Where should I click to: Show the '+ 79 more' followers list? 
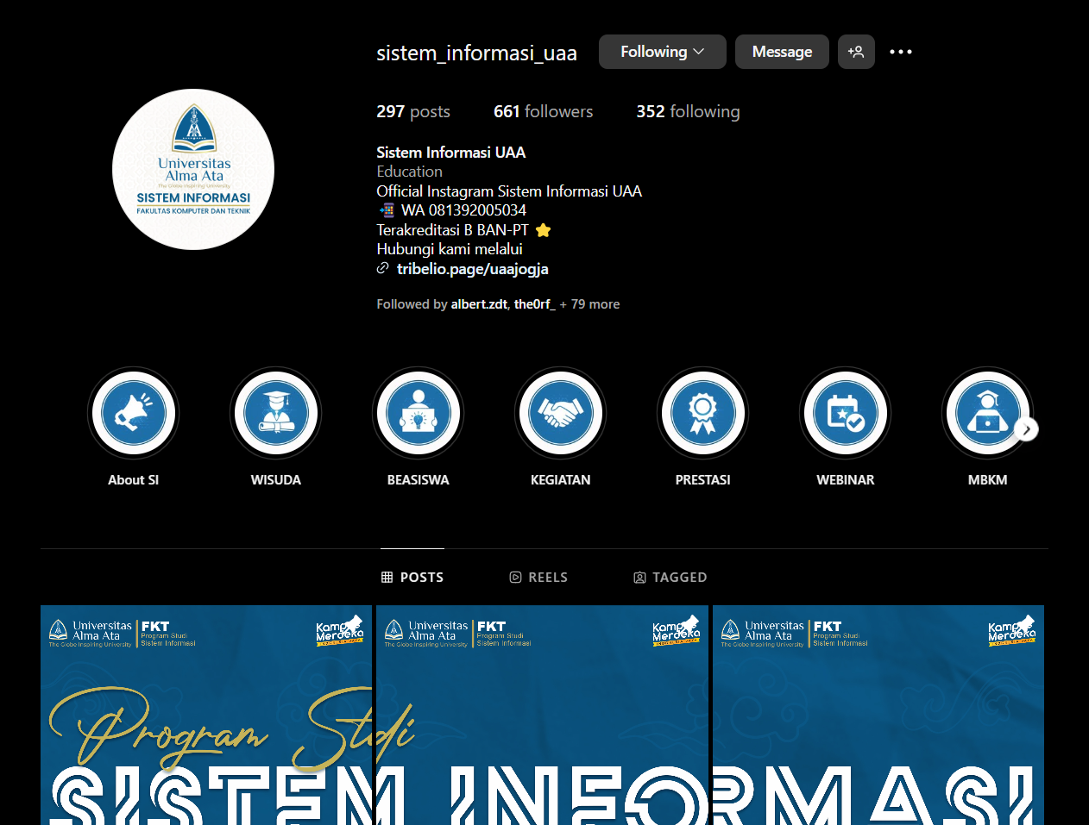pyautogui.click(x=590, y=304)
